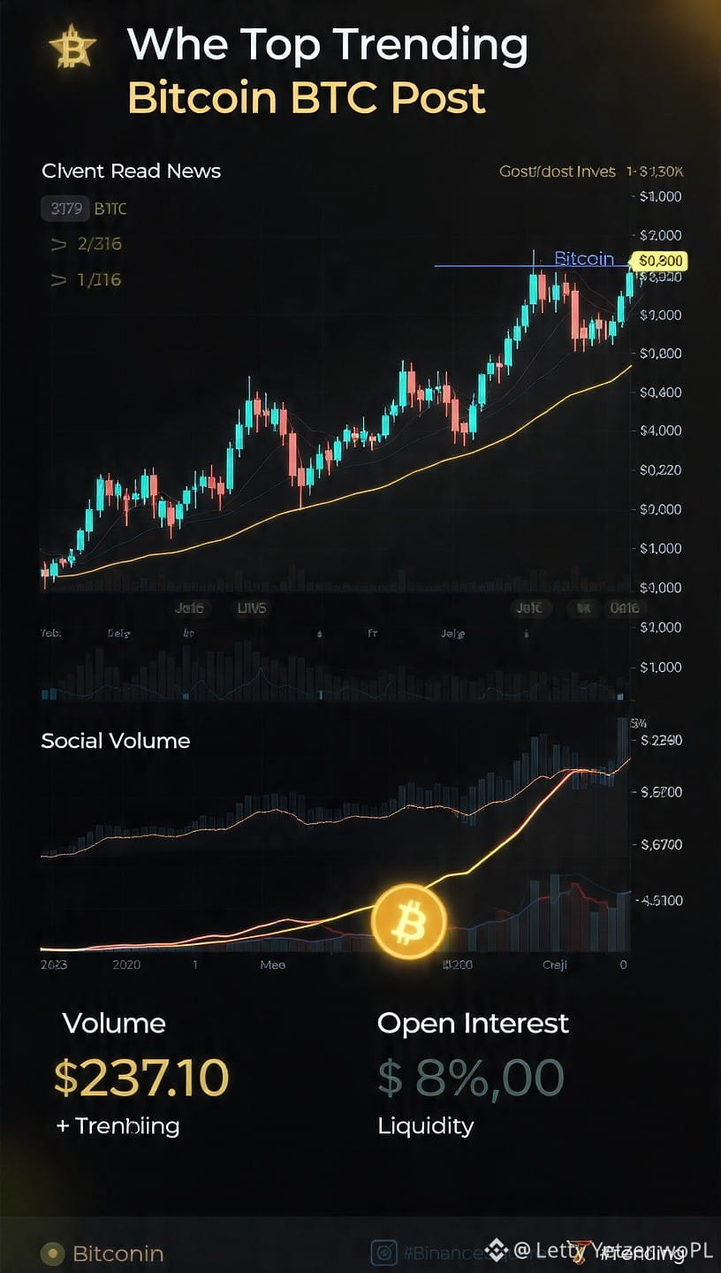
Task: Click the Binance diamond logo in footer
Action: pos(497,1250)
